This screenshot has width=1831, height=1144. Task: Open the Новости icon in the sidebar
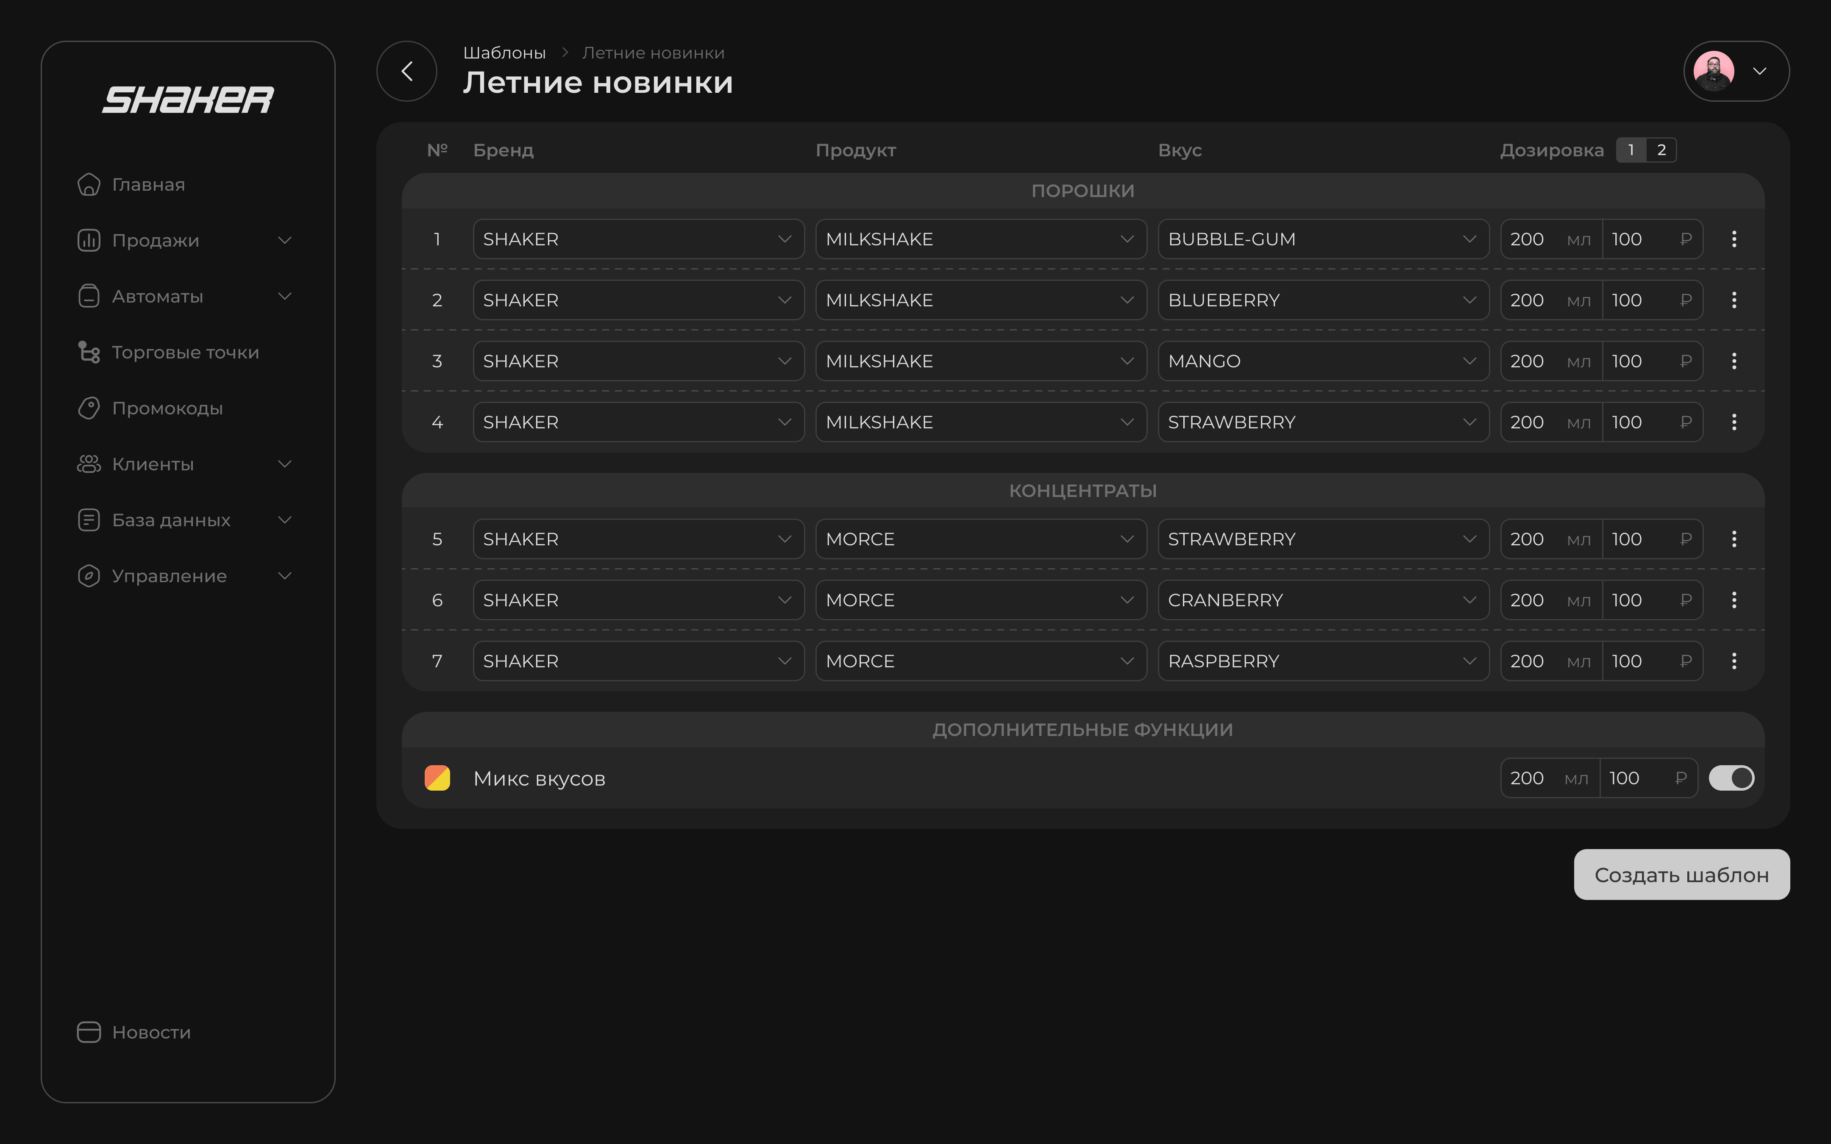pyautogui.click(x=89, y=1032)
